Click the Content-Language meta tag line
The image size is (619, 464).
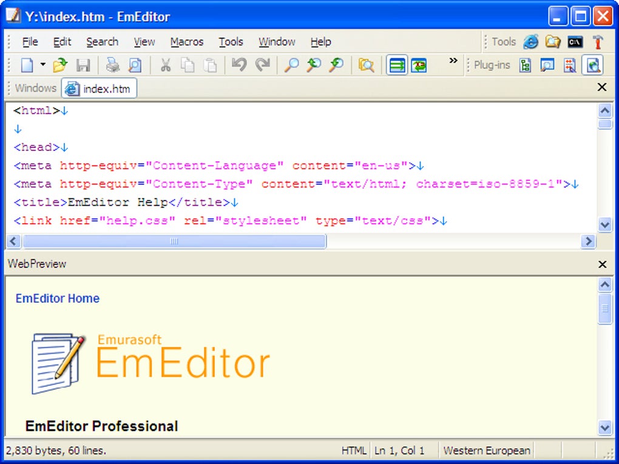point(218,166)
